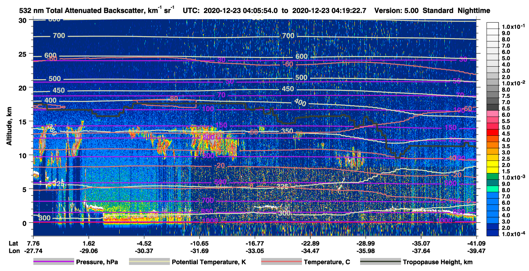Click the 'Potential Temperature, K' legend label
The width and height of the screenshot is (529, 271).
tap(209, 262)
